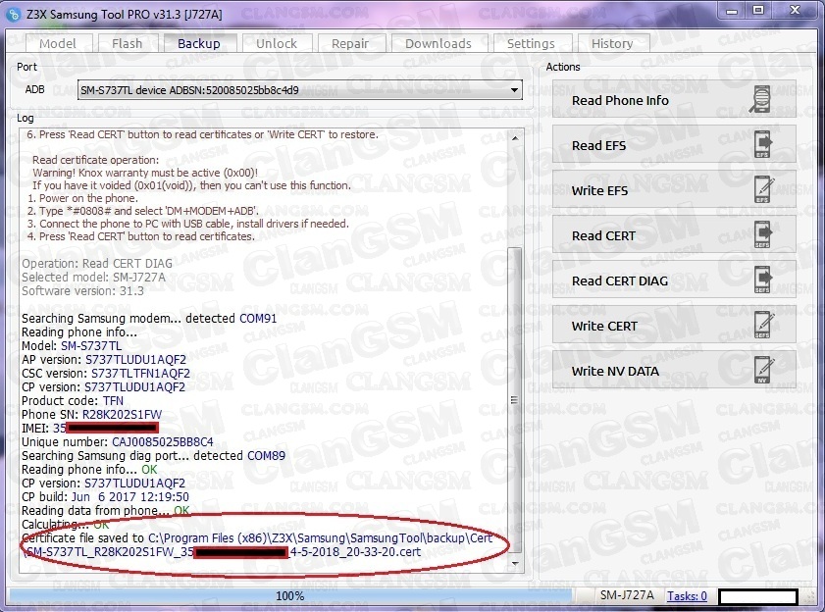Click the Write NV DATA button label
This screenshot has width=825, height=612.
click(616, 372)
